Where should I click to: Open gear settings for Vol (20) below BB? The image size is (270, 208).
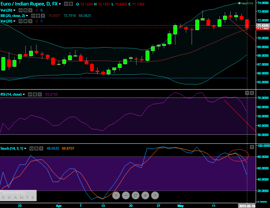25,21
